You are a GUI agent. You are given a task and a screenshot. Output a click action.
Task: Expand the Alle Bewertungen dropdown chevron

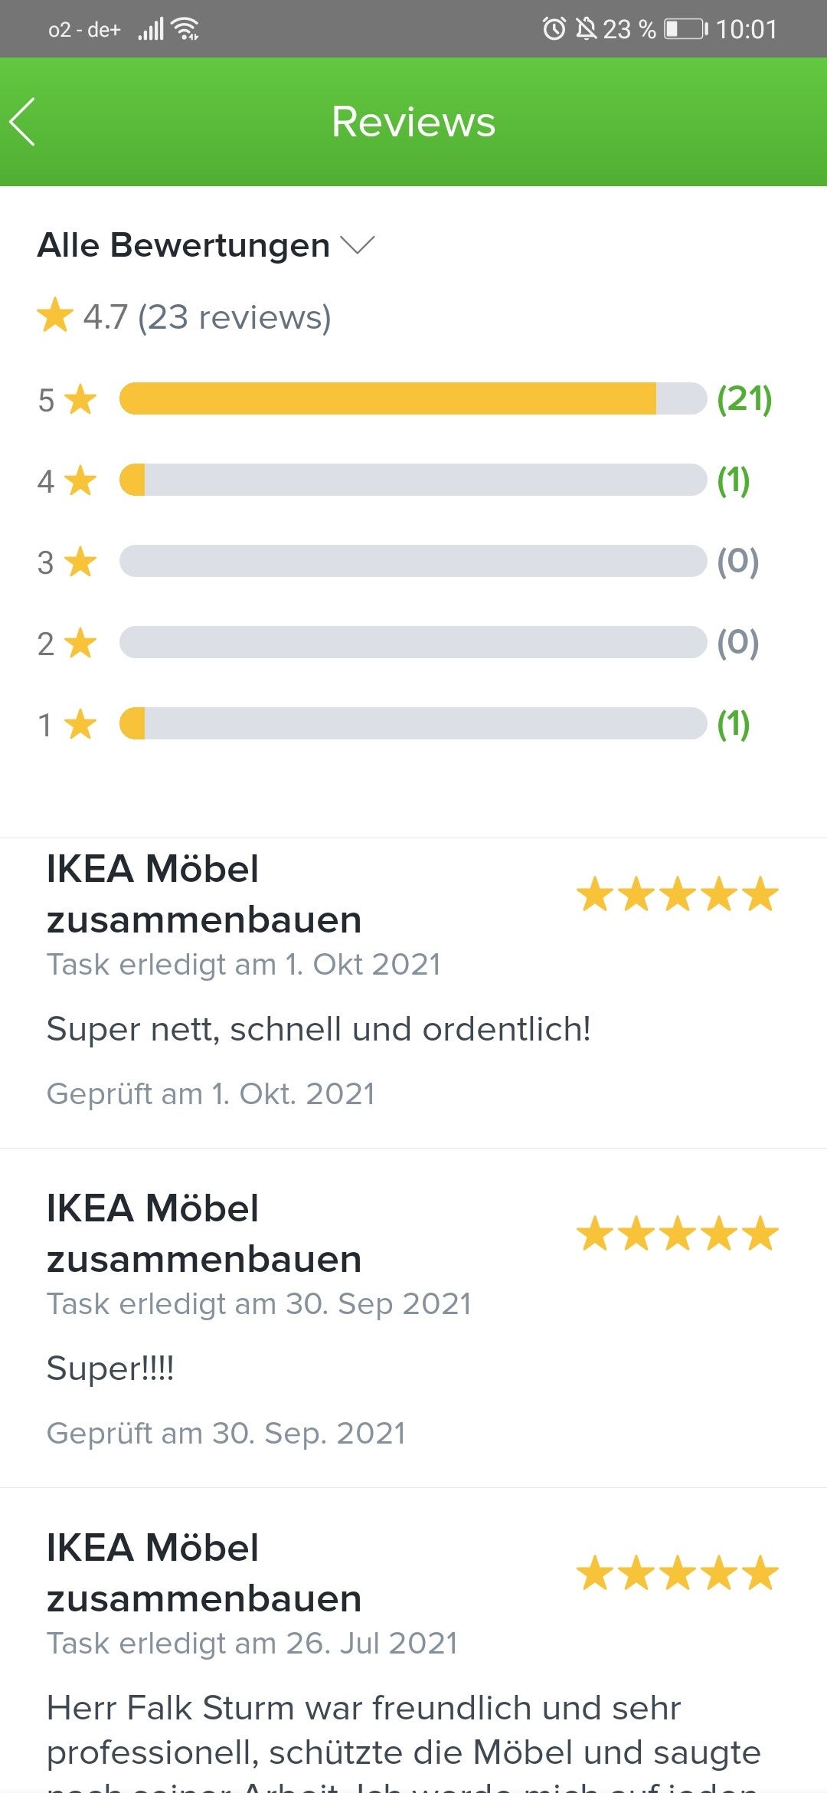[x=358, y=245]
